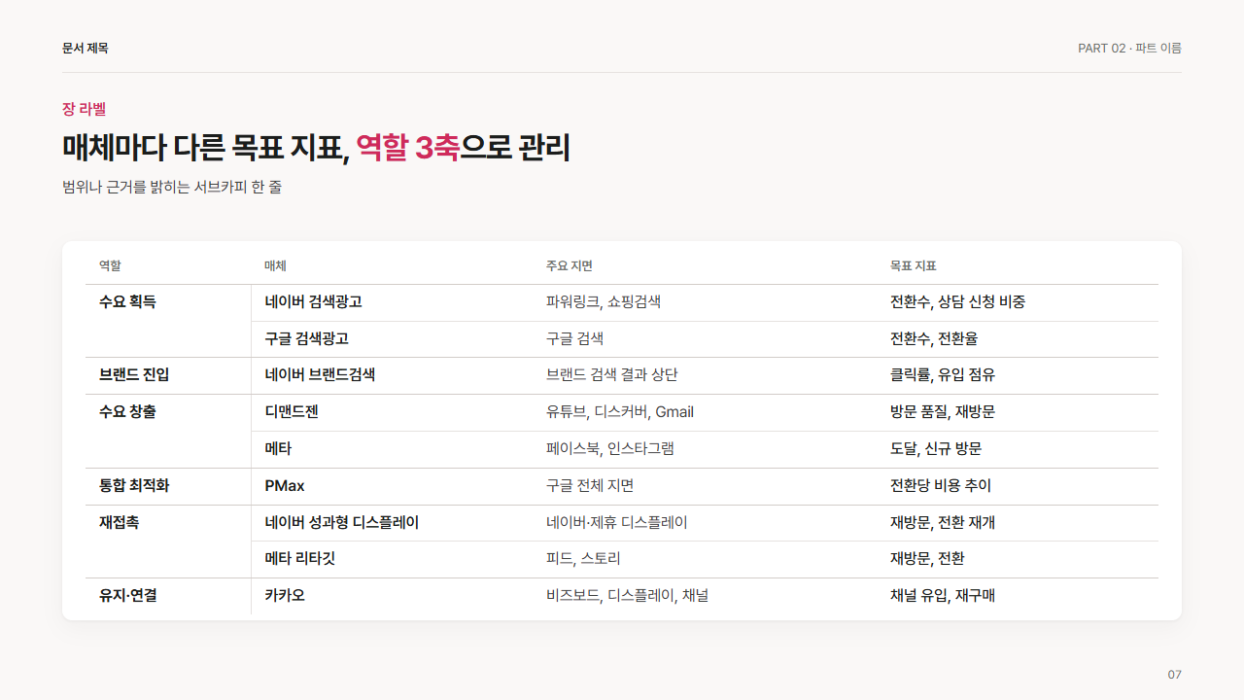1244x700 pixels.
Task: Click the '전환수, 상담 신청 비중' metric
Action: [957, 301]
